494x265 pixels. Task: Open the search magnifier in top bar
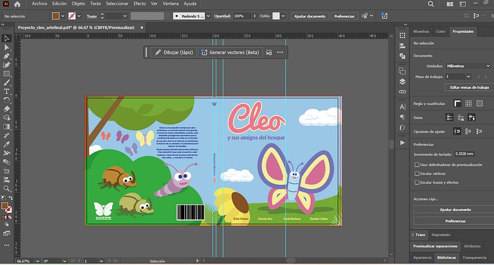(x=431, y=4)
